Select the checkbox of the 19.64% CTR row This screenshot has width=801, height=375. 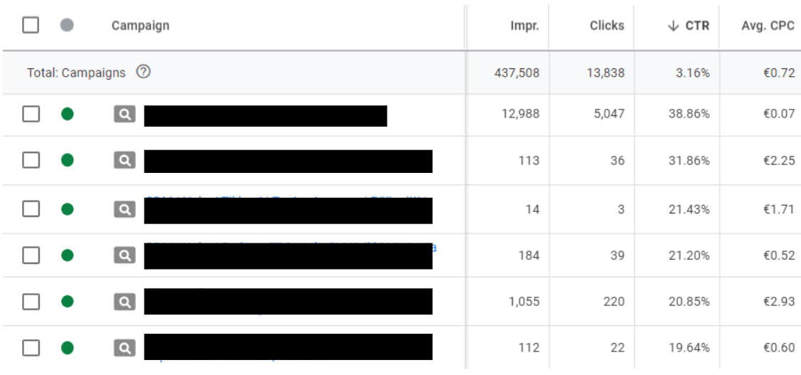coord(31,348)
